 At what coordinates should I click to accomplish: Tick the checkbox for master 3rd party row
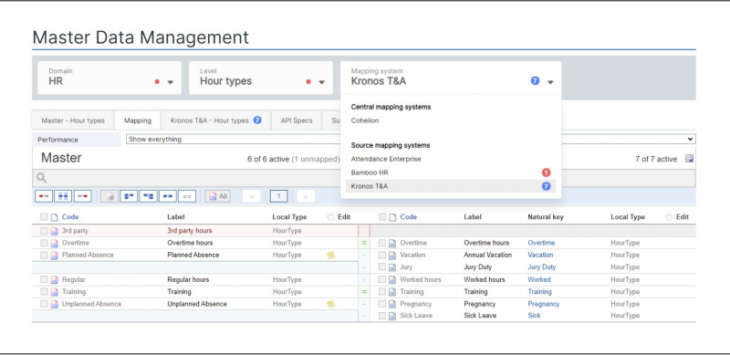44,231
